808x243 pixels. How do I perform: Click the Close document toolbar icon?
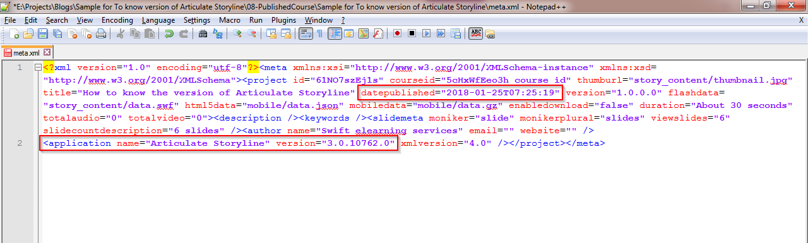tap(71, 33)
